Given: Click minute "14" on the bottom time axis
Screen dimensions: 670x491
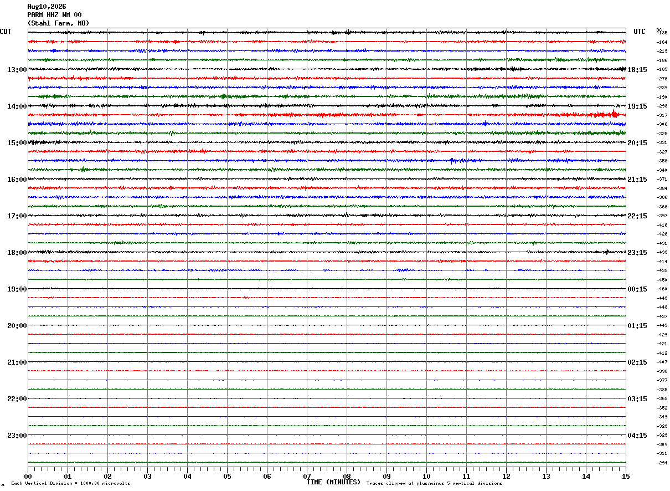Looking at the screenshot, I should tap(586, 477).
